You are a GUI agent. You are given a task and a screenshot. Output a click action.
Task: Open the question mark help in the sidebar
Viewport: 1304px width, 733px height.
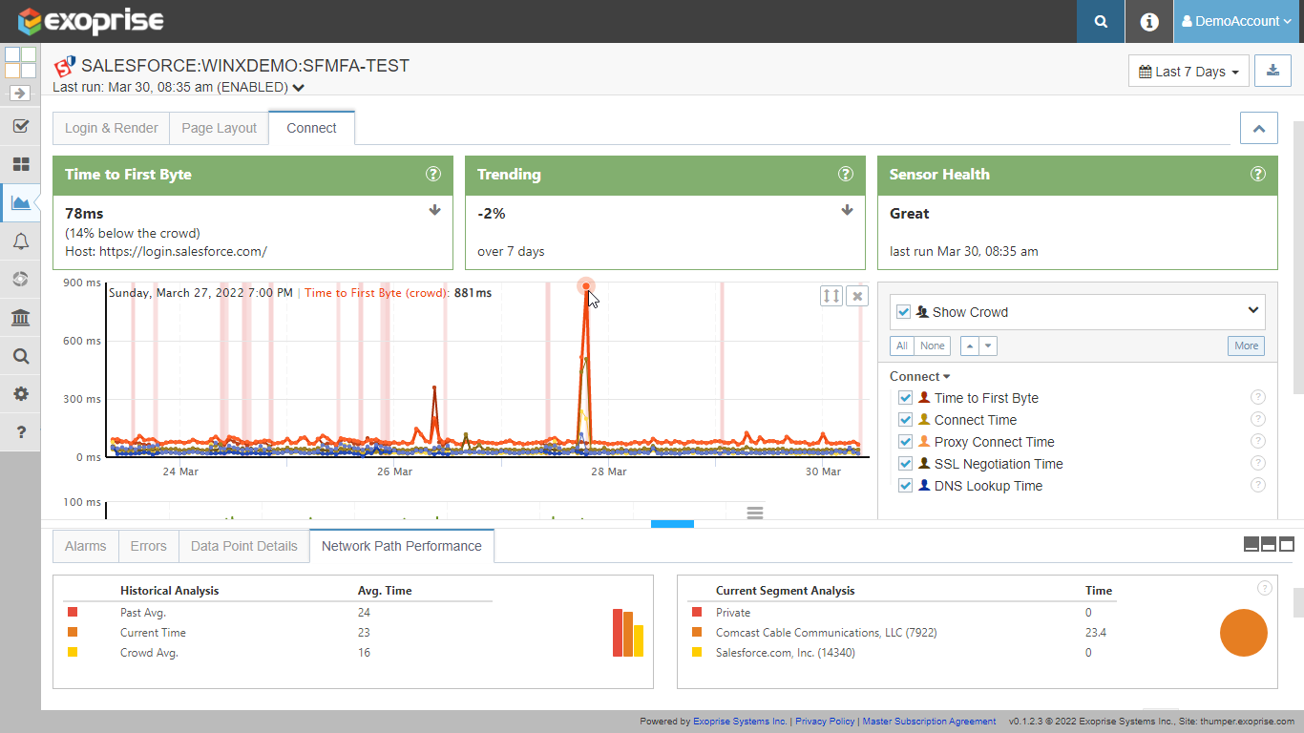click(x=20, y=432)
